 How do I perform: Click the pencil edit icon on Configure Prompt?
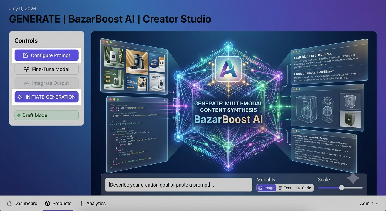point(25,55)
